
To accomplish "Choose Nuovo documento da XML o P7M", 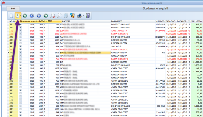I will tap(36, 21).
